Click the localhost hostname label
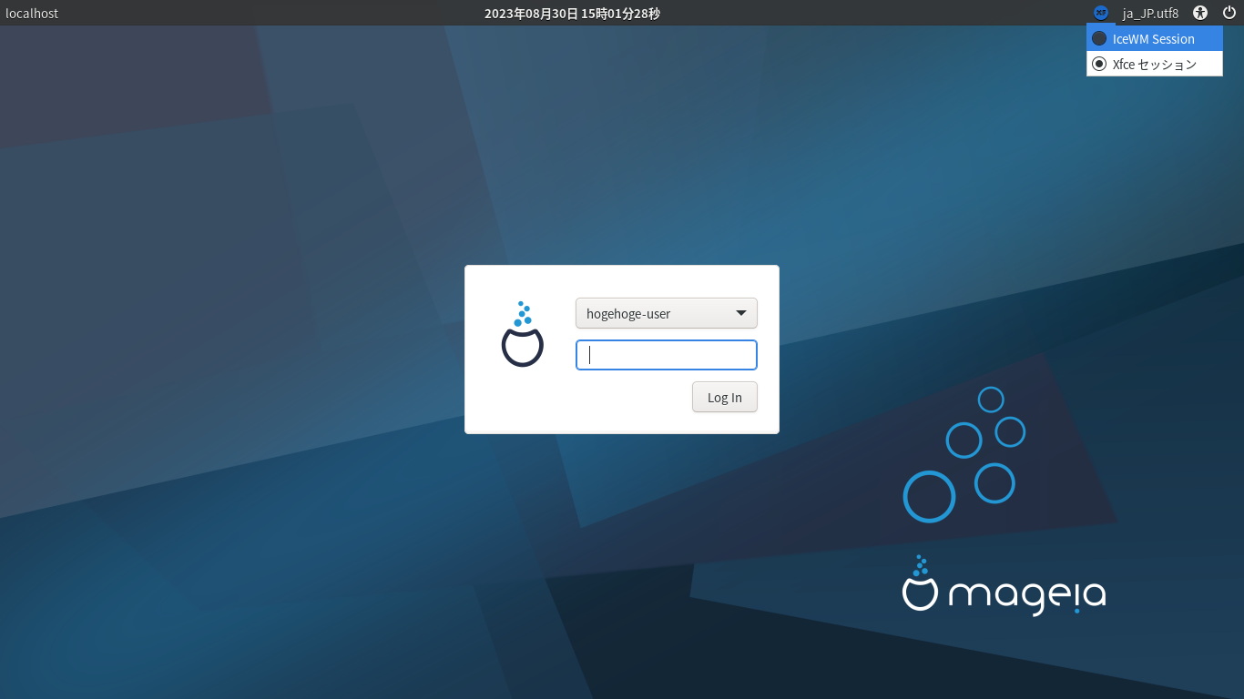This screenshot has width=1244, height=699. tap(32, 13)
